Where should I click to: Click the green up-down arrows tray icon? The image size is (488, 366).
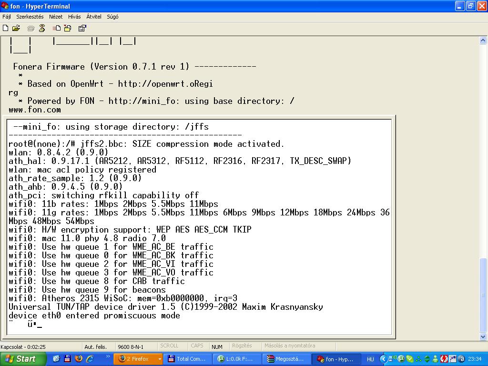(427, 359)
